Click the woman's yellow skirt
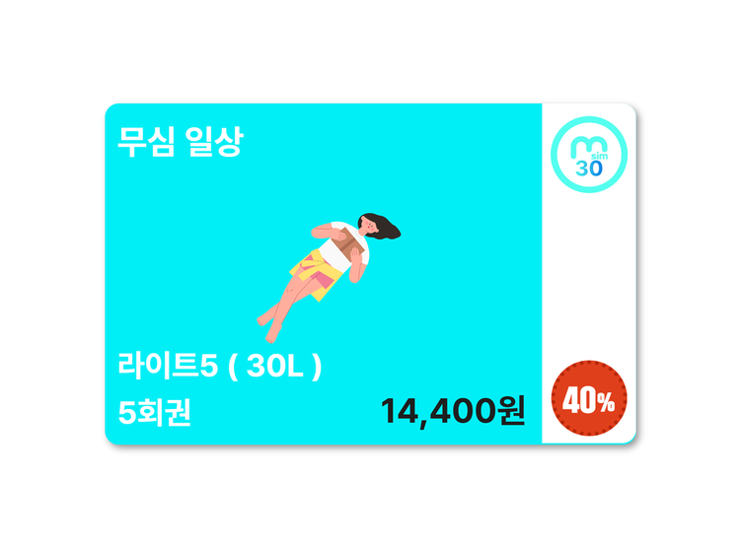The image size is (740, 548). coord(317,276)
